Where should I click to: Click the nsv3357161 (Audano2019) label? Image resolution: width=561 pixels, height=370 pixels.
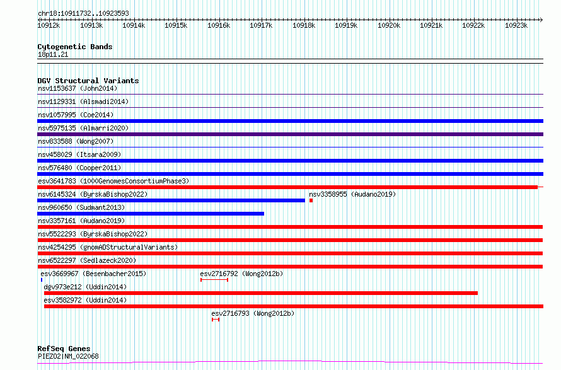(x=81, y=221)
